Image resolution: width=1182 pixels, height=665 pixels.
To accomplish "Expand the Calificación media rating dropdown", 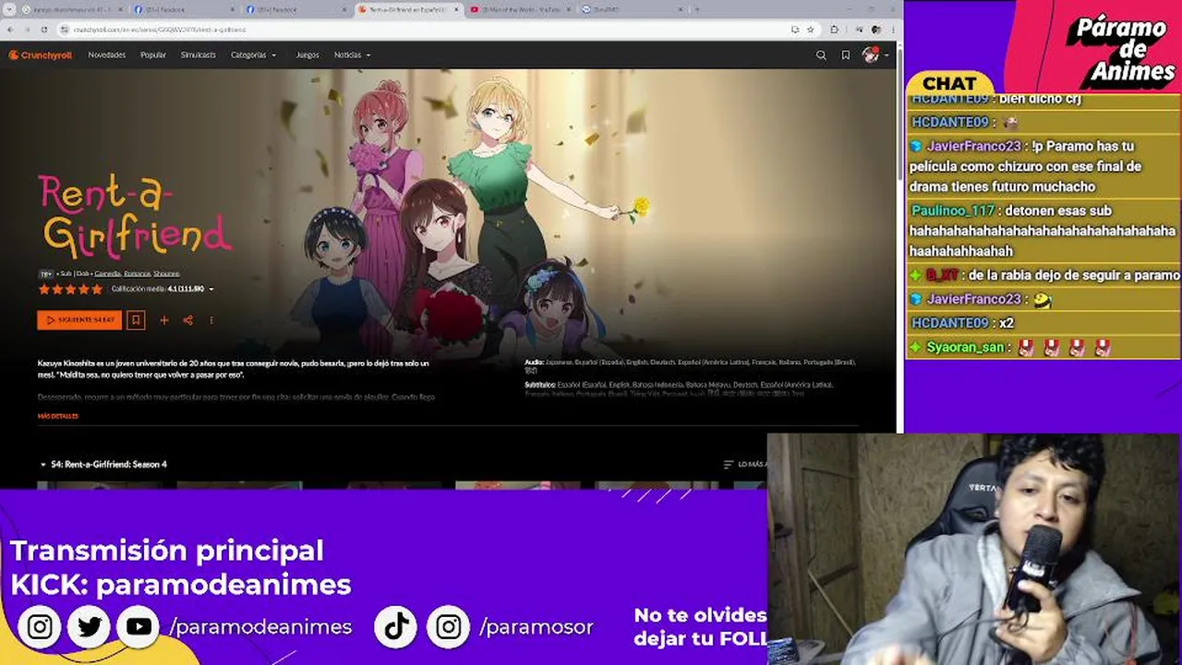I will pos(163,289).
